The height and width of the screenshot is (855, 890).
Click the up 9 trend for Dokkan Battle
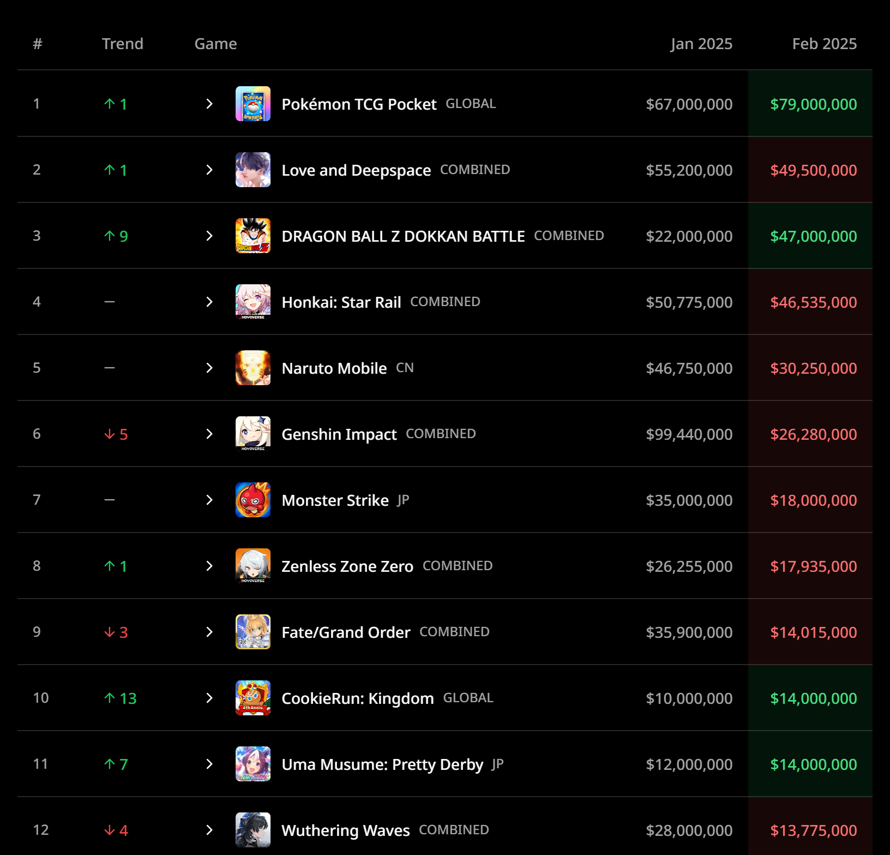click(x=116, y=236)
